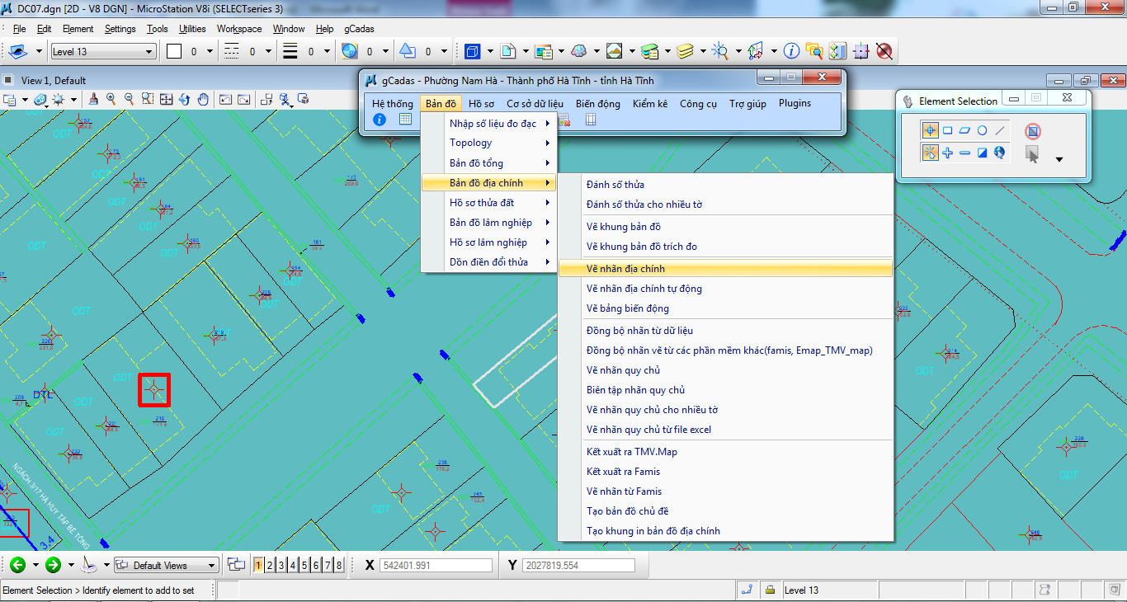
Task: Click the Zoom In magnifier icon
Action: (111, 99)
